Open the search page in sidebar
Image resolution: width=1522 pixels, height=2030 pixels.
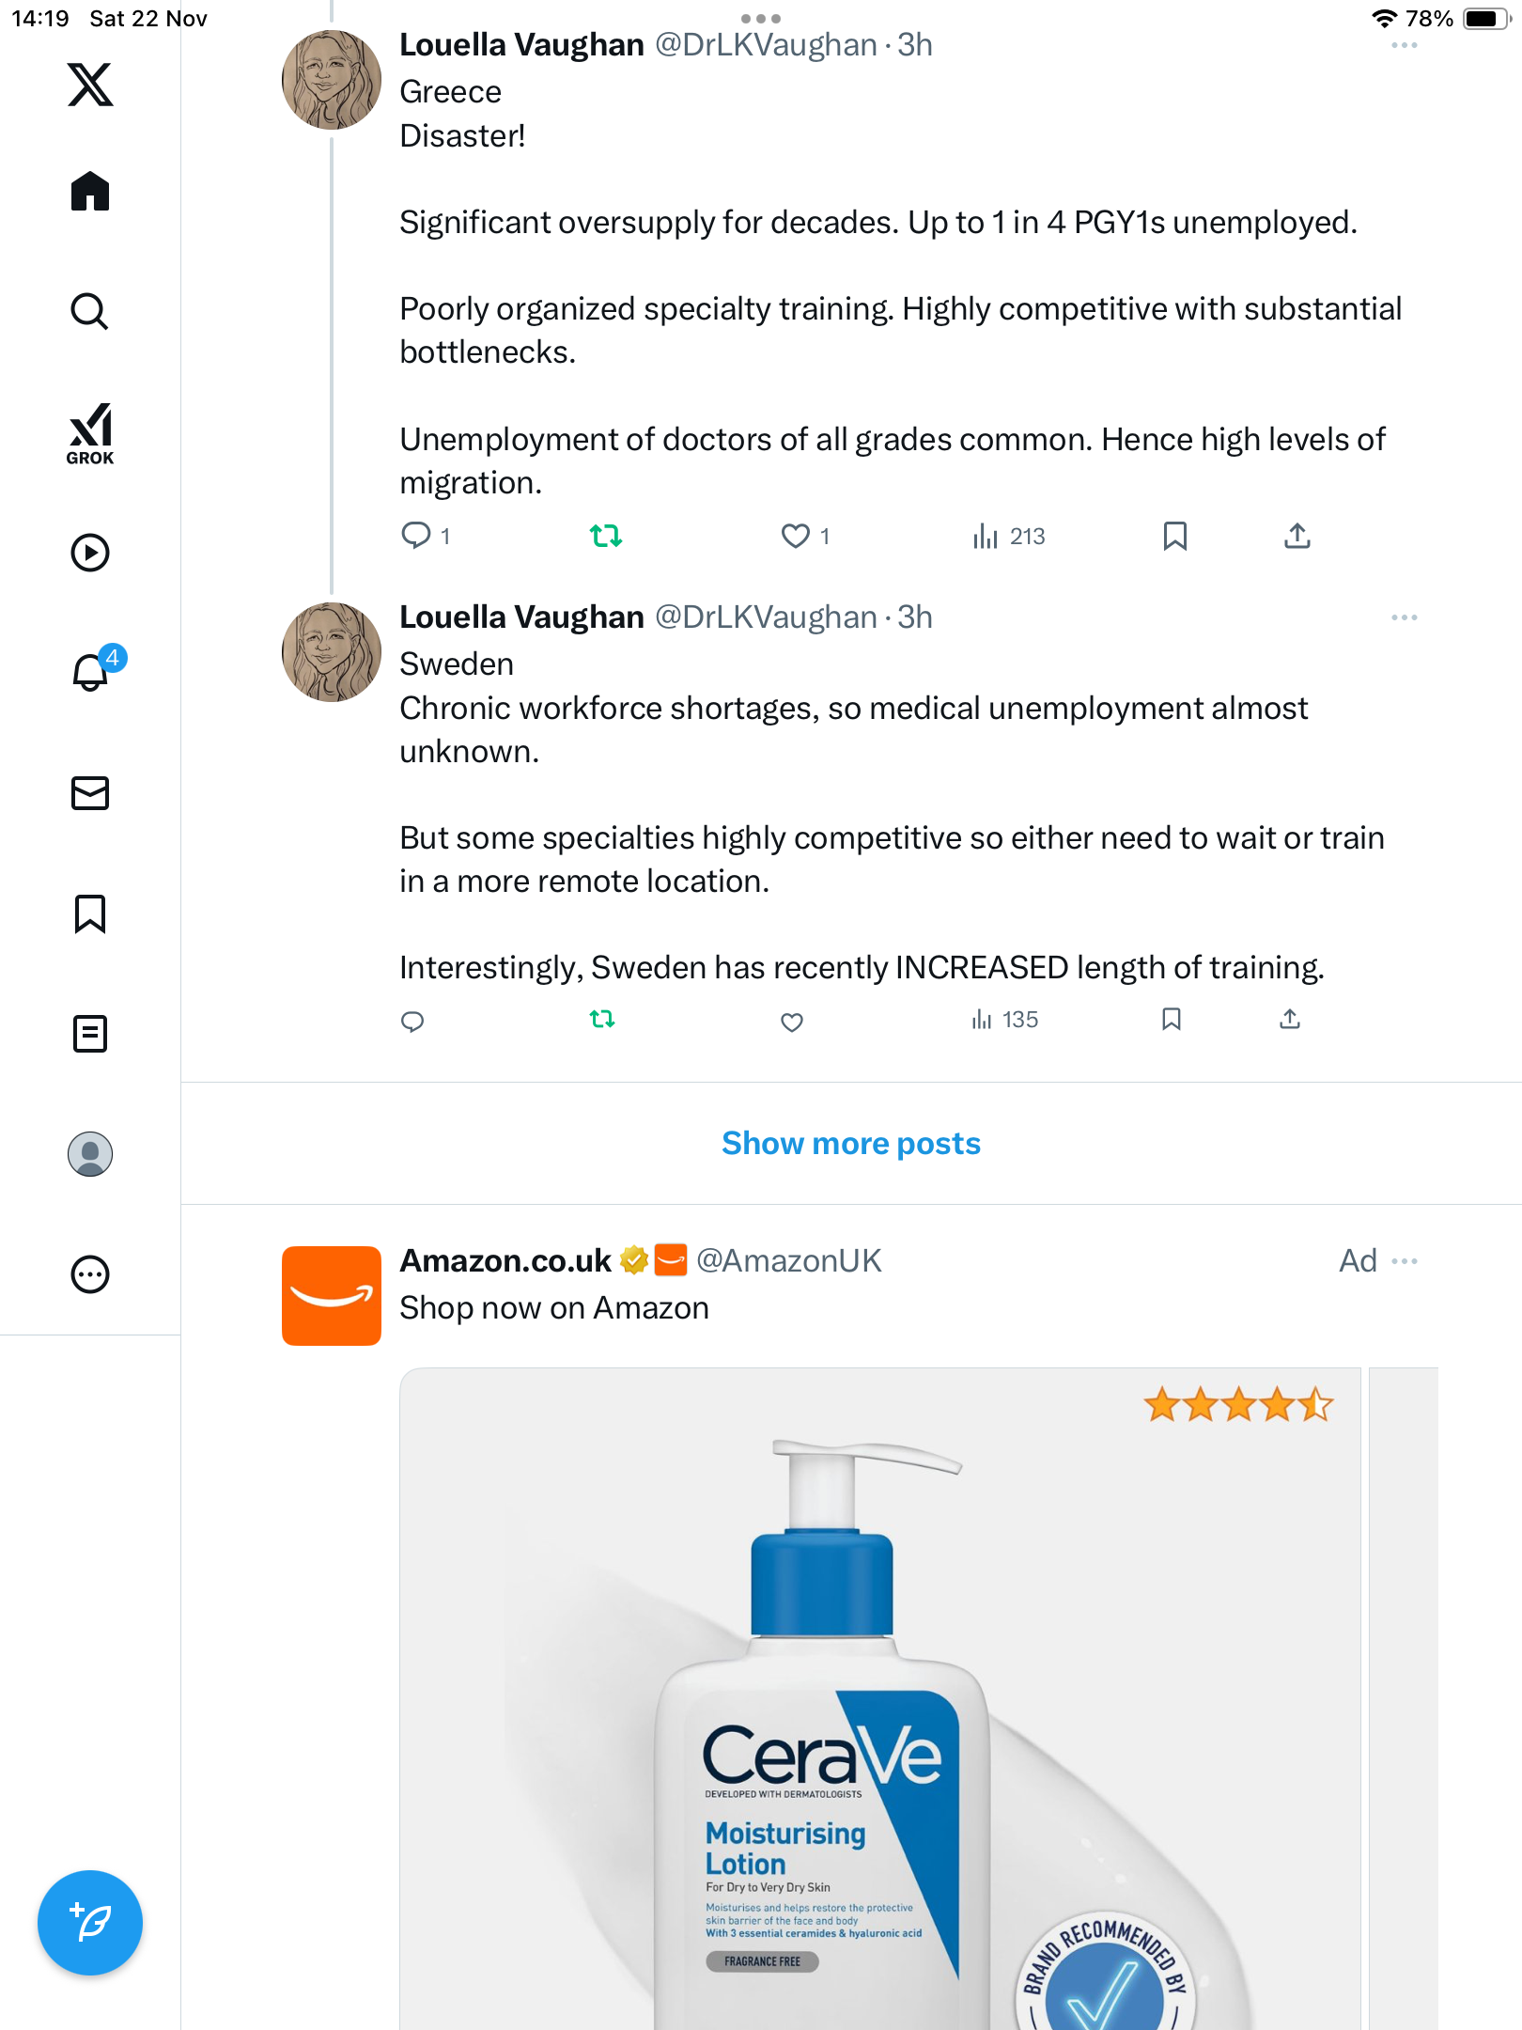90,311
